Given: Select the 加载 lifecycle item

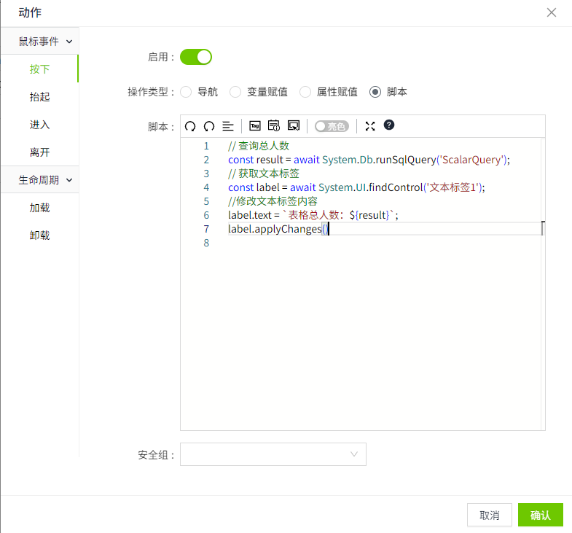Looking at the screenshot, I should pos(40,208).
